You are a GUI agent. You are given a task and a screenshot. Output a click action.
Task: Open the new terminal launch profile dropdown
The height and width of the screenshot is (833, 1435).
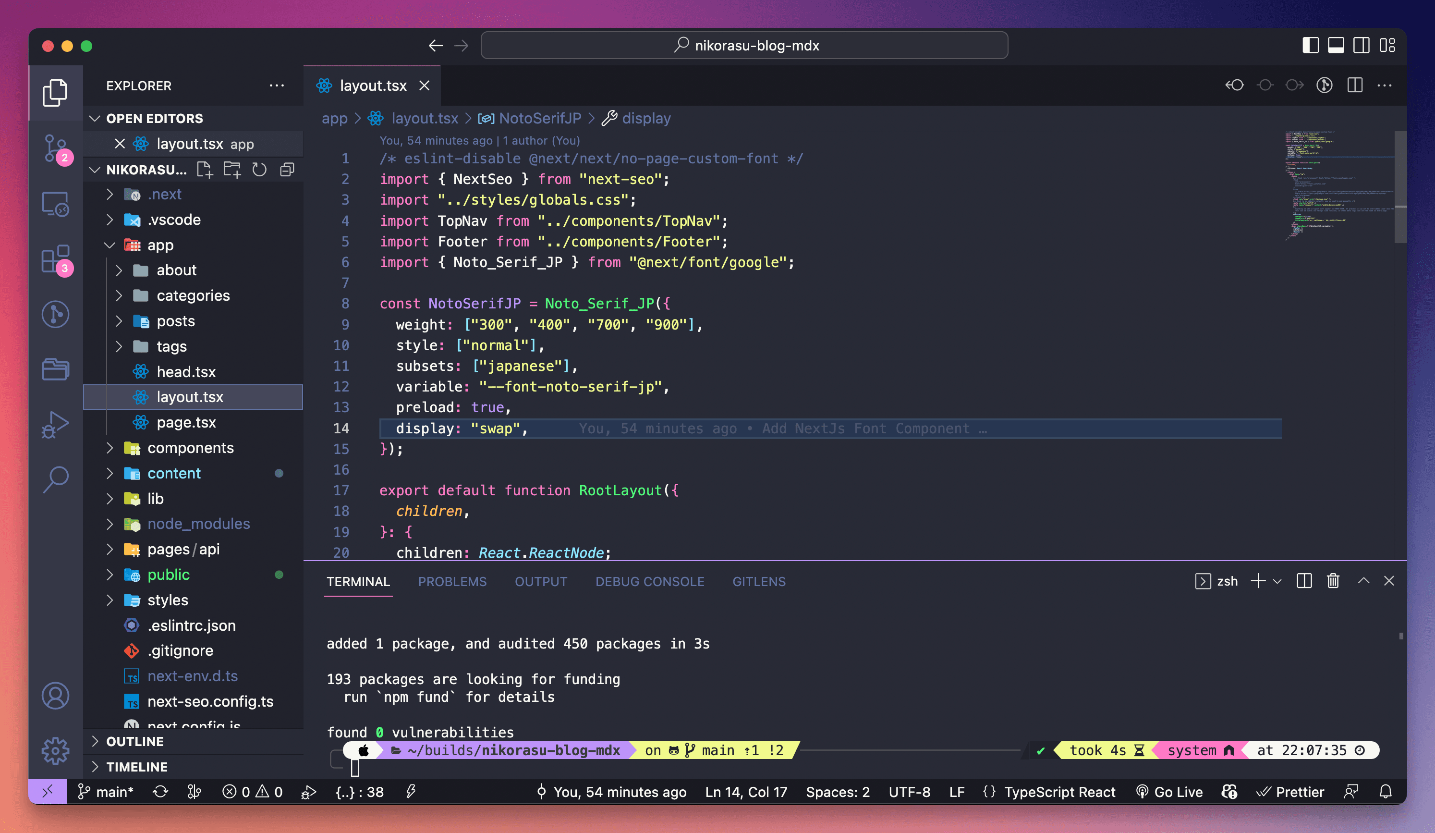(x=1277, y=581)
